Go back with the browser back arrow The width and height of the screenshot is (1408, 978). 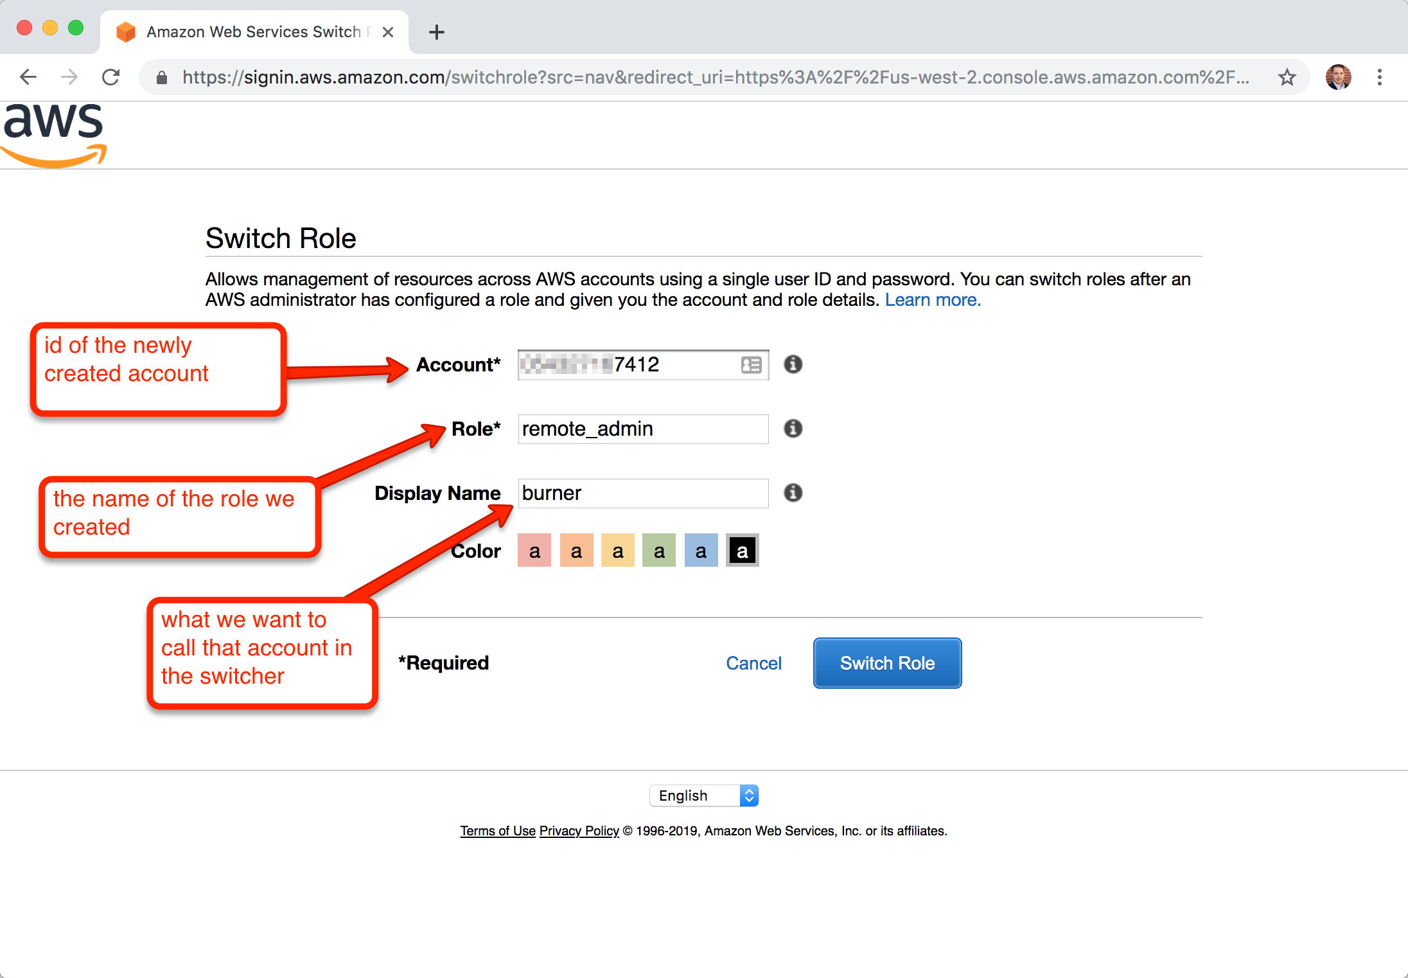[28, 78]
